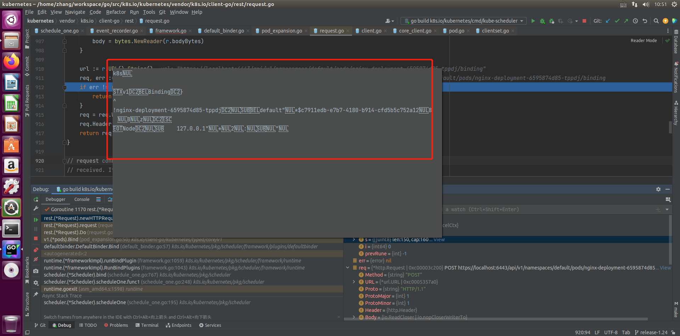Stop debug session red square
Screen dimensions: 680x336
(x=36, y=238)
